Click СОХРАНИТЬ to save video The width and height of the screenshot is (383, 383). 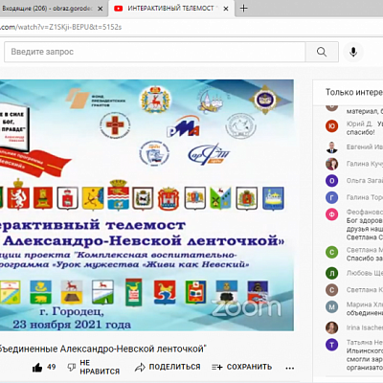coord(242,367)
